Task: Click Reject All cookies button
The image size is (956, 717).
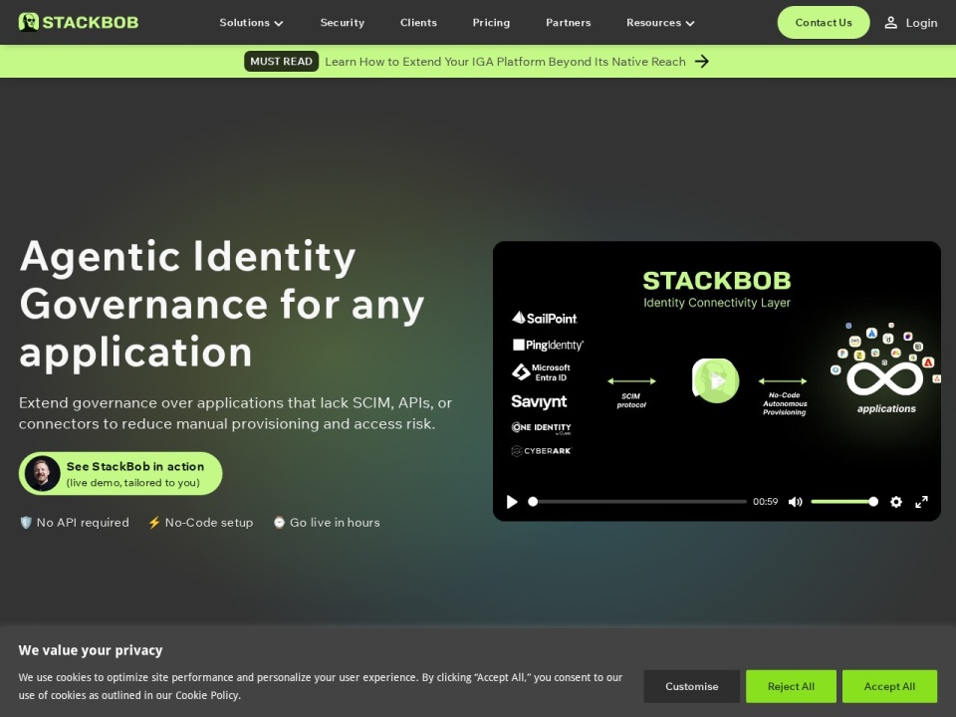Action: pos(791,686)
